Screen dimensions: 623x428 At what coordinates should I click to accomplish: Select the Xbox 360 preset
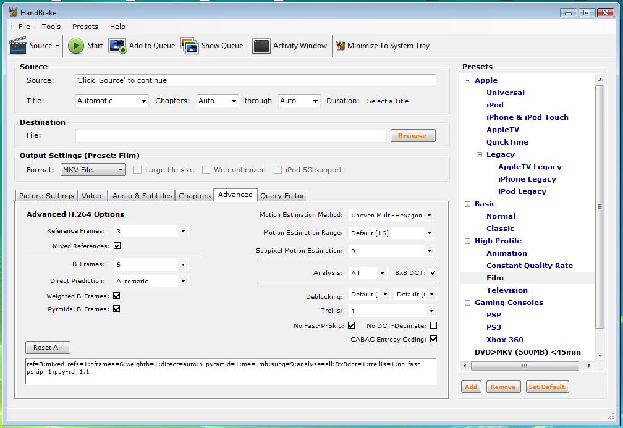point(504,340)
